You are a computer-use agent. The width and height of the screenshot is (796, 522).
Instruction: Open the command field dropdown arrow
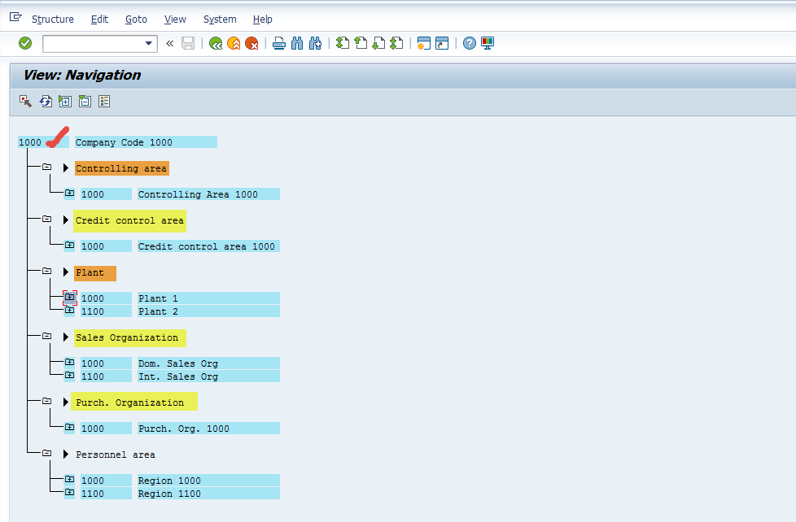(148, 43)
